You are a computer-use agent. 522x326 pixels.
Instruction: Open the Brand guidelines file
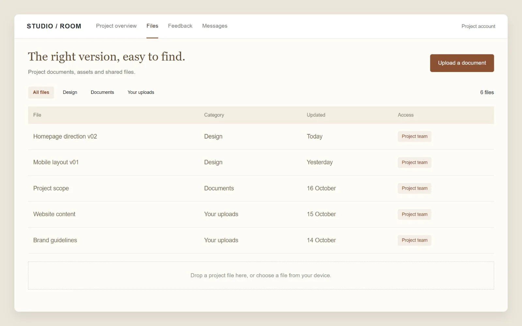[x=55, y=240]
